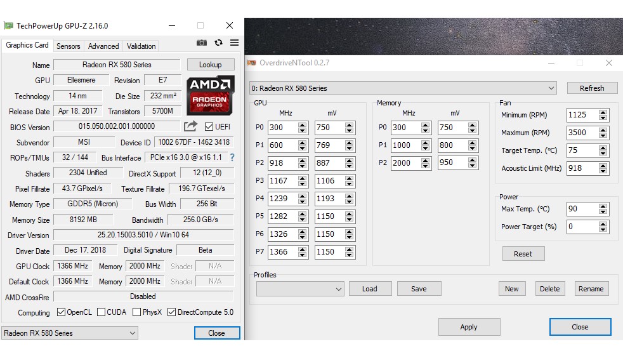Take a GPU-Z screenshot with camera icon
The height and width of the screenshot is (358, 623).
click(202, 43)
